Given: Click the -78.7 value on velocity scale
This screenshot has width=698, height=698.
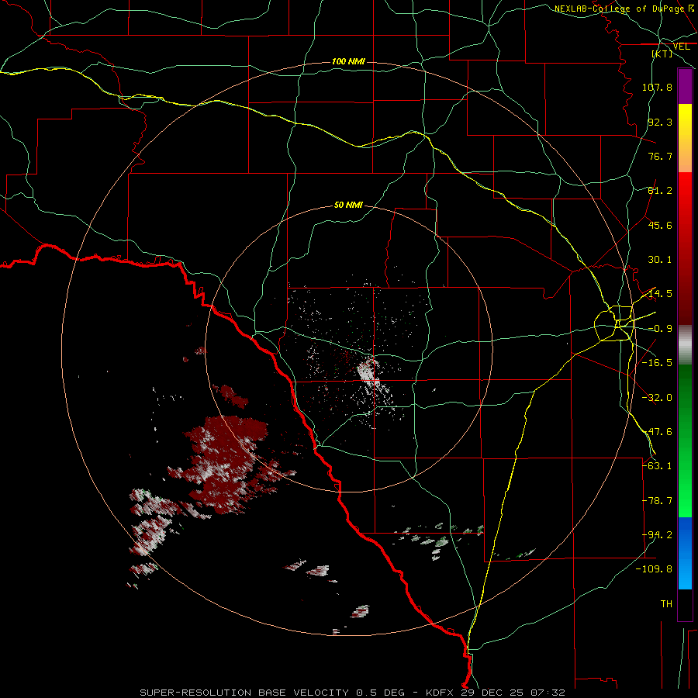Looking at the screenshot, I should (657, 501).
